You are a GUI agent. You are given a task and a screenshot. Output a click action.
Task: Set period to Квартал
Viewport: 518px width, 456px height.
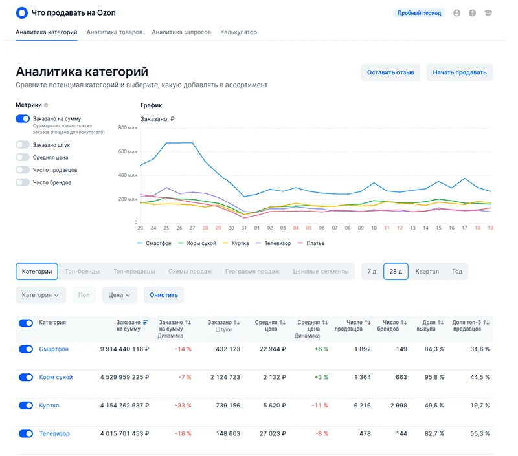[427, 272]
